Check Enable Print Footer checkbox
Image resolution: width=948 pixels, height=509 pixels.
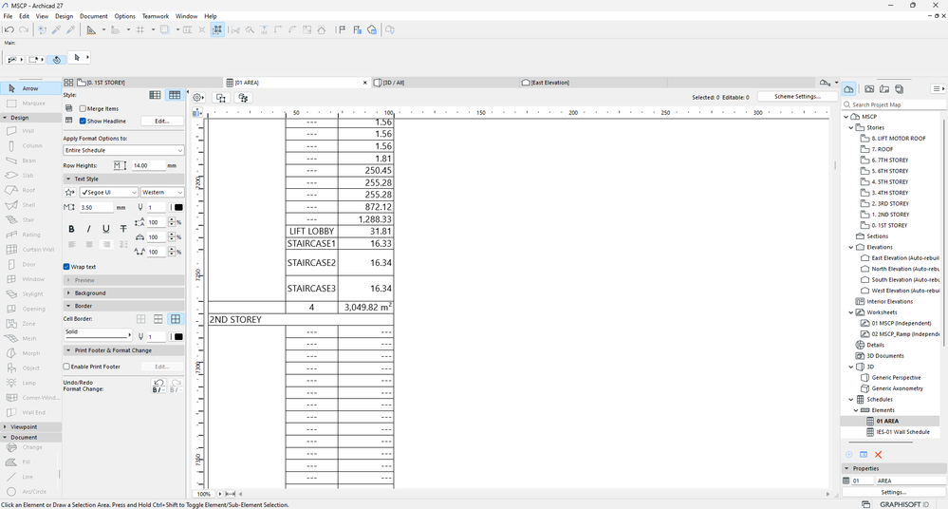66,367
